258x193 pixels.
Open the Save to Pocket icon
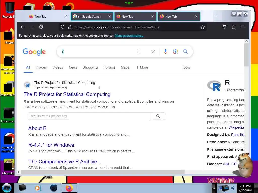pos(224,27)
